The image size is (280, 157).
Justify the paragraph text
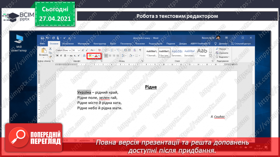[x=118, y=56]
